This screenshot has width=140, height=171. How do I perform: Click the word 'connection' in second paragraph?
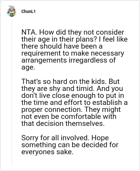click(63, 109)
